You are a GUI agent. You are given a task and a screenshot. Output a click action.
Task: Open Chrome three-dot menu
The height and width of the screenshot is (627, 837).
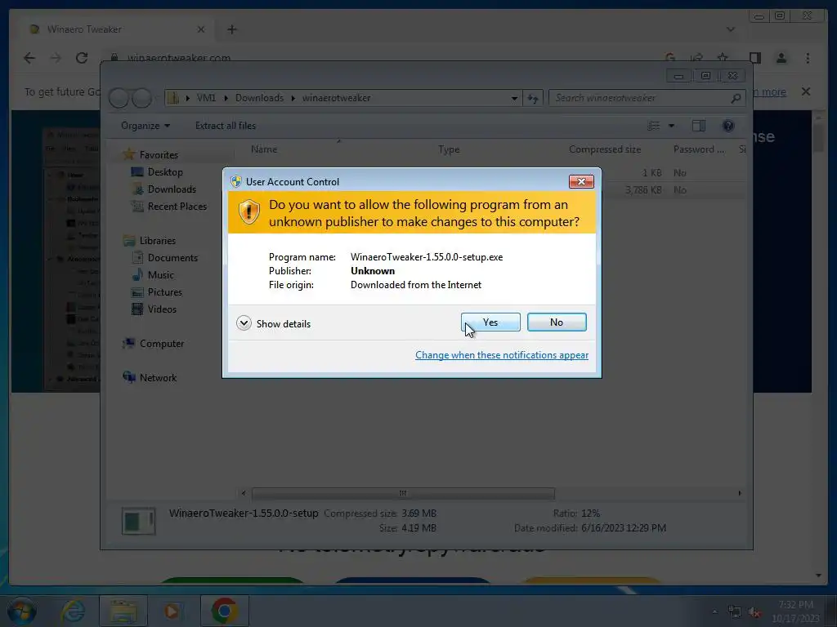click(x=808, y=58)
